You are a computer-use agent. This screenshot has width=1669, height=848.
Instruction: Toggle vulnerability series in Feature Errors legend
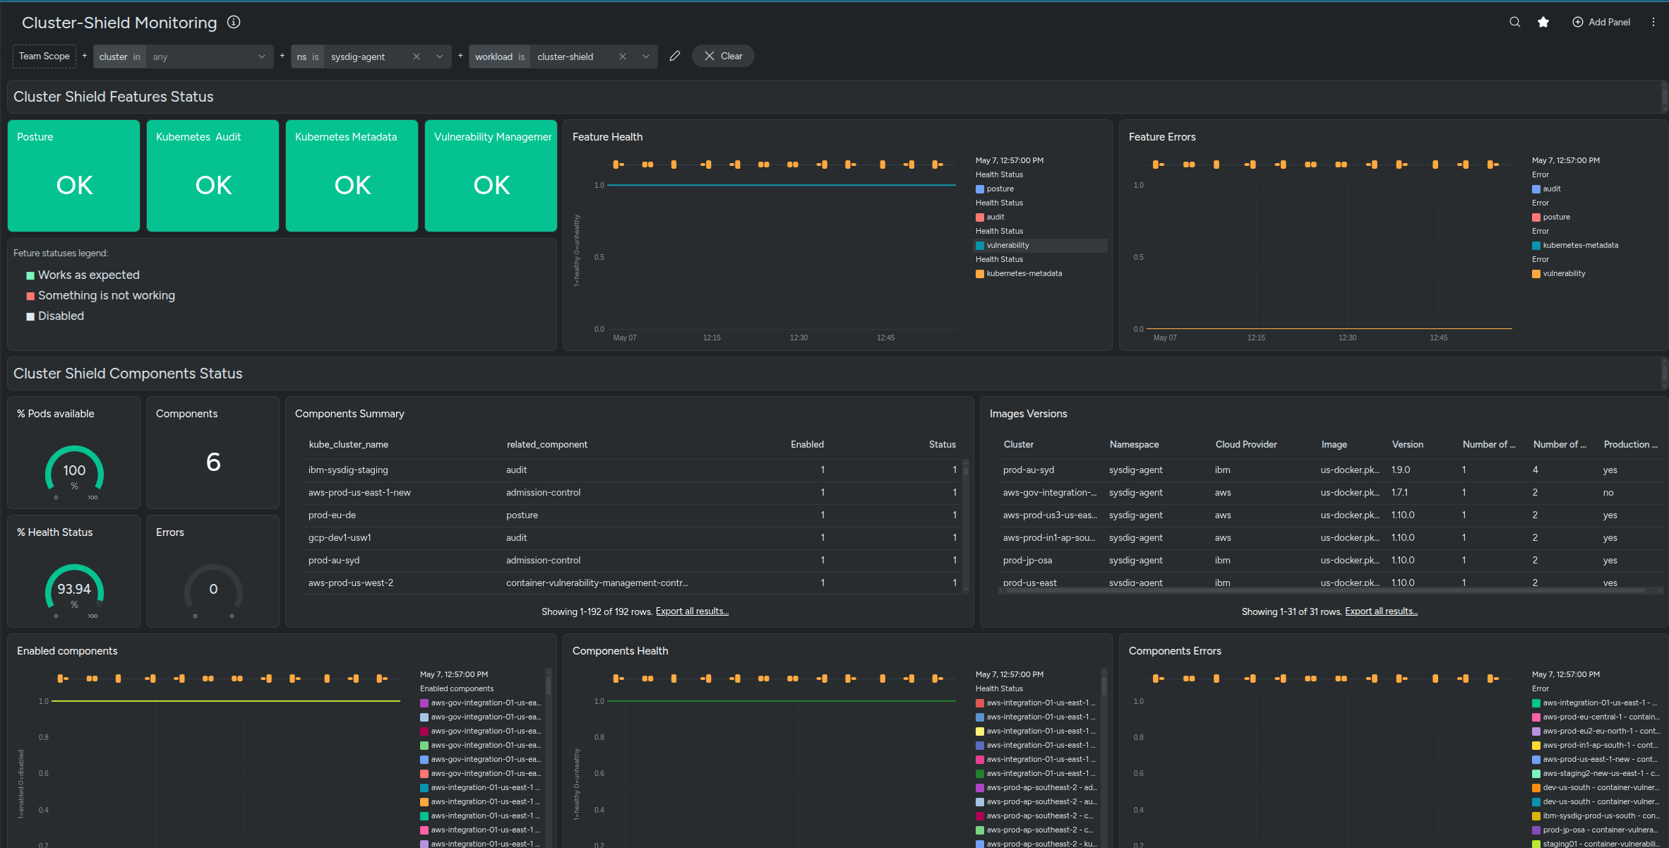[x=1559, y=273]
